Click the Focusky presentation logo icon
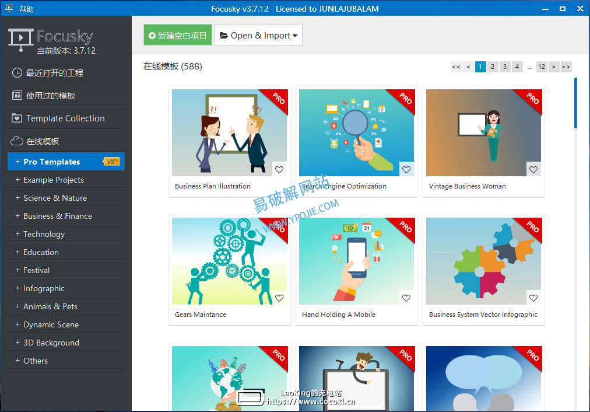The image size is (590, 412). point(20,40)
